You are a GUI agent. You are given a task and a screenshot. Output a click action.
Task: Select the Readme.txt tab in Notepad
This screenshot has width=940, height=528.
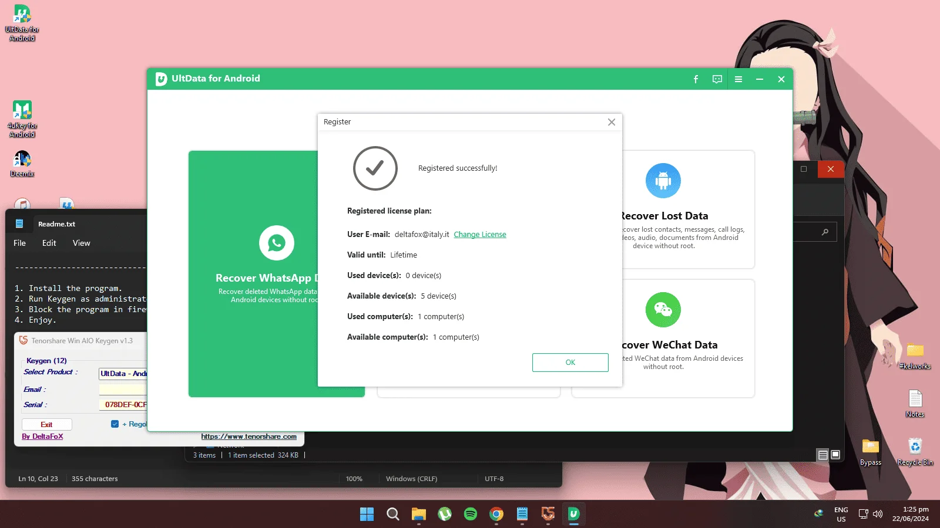(56, 224)
